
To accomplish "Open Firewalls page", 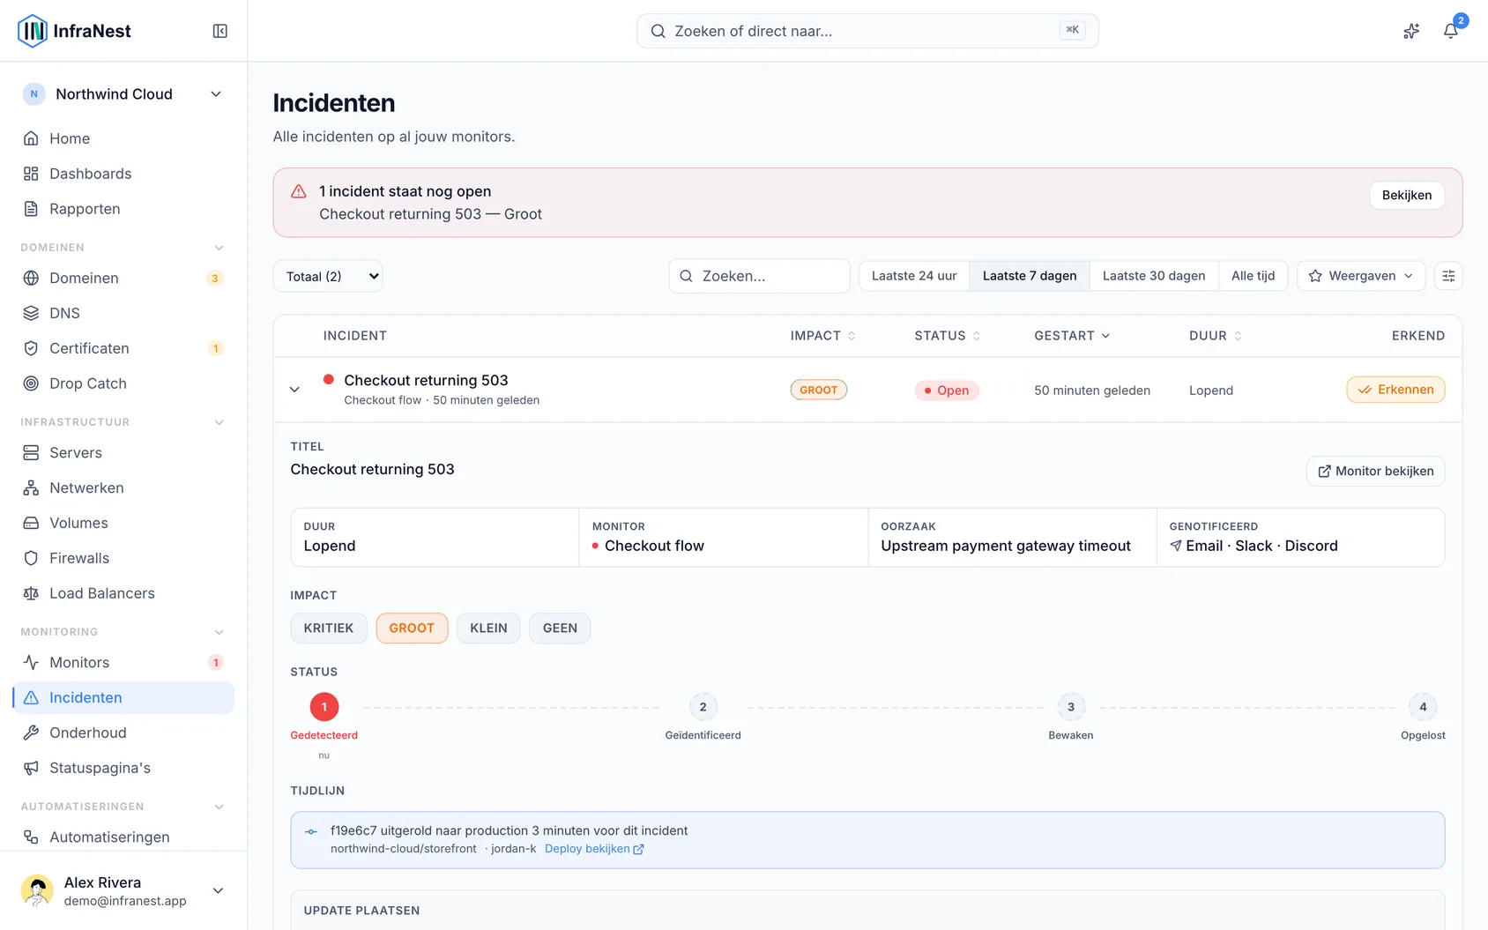I will (x=123, y=558).
